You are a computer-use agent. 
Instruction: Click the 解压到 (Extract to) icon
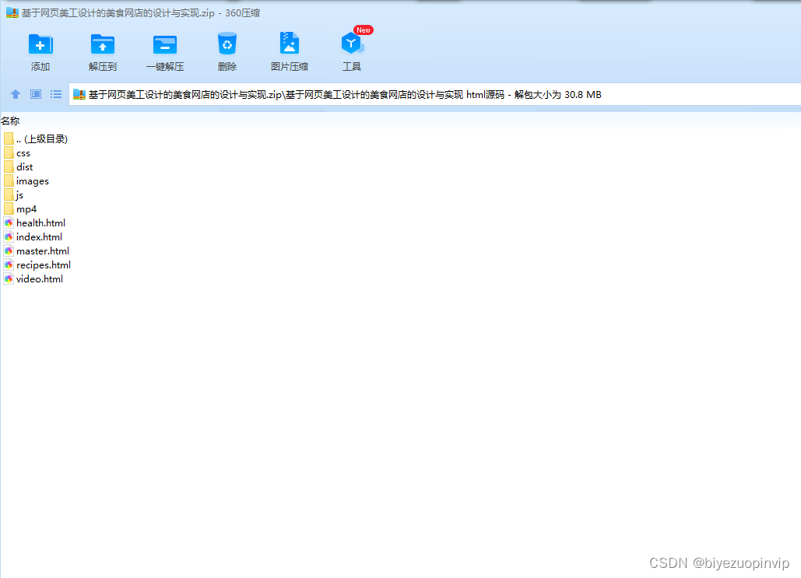point(103,44)
